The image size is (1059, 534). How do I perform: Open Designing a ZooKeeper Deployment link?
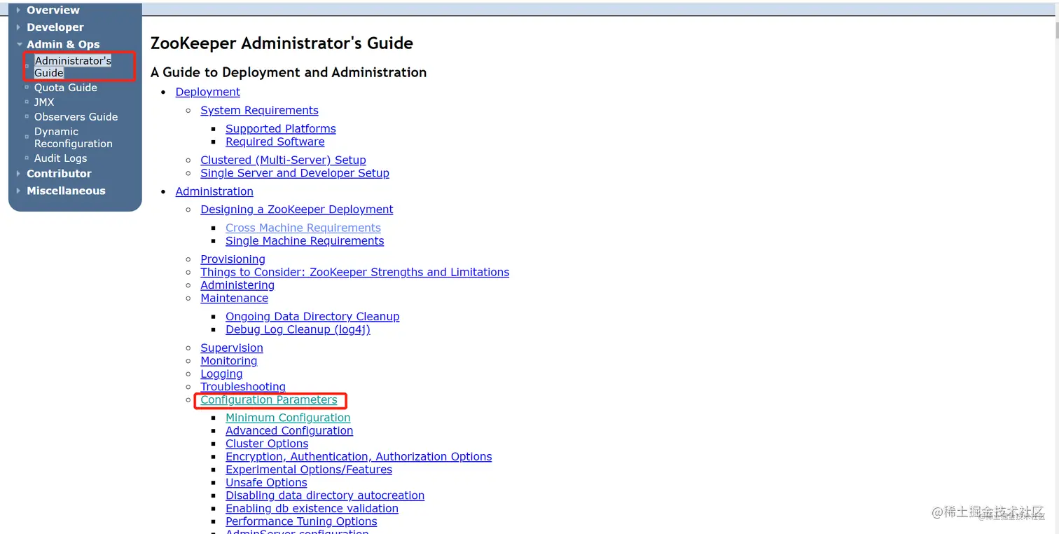[297, 210]
